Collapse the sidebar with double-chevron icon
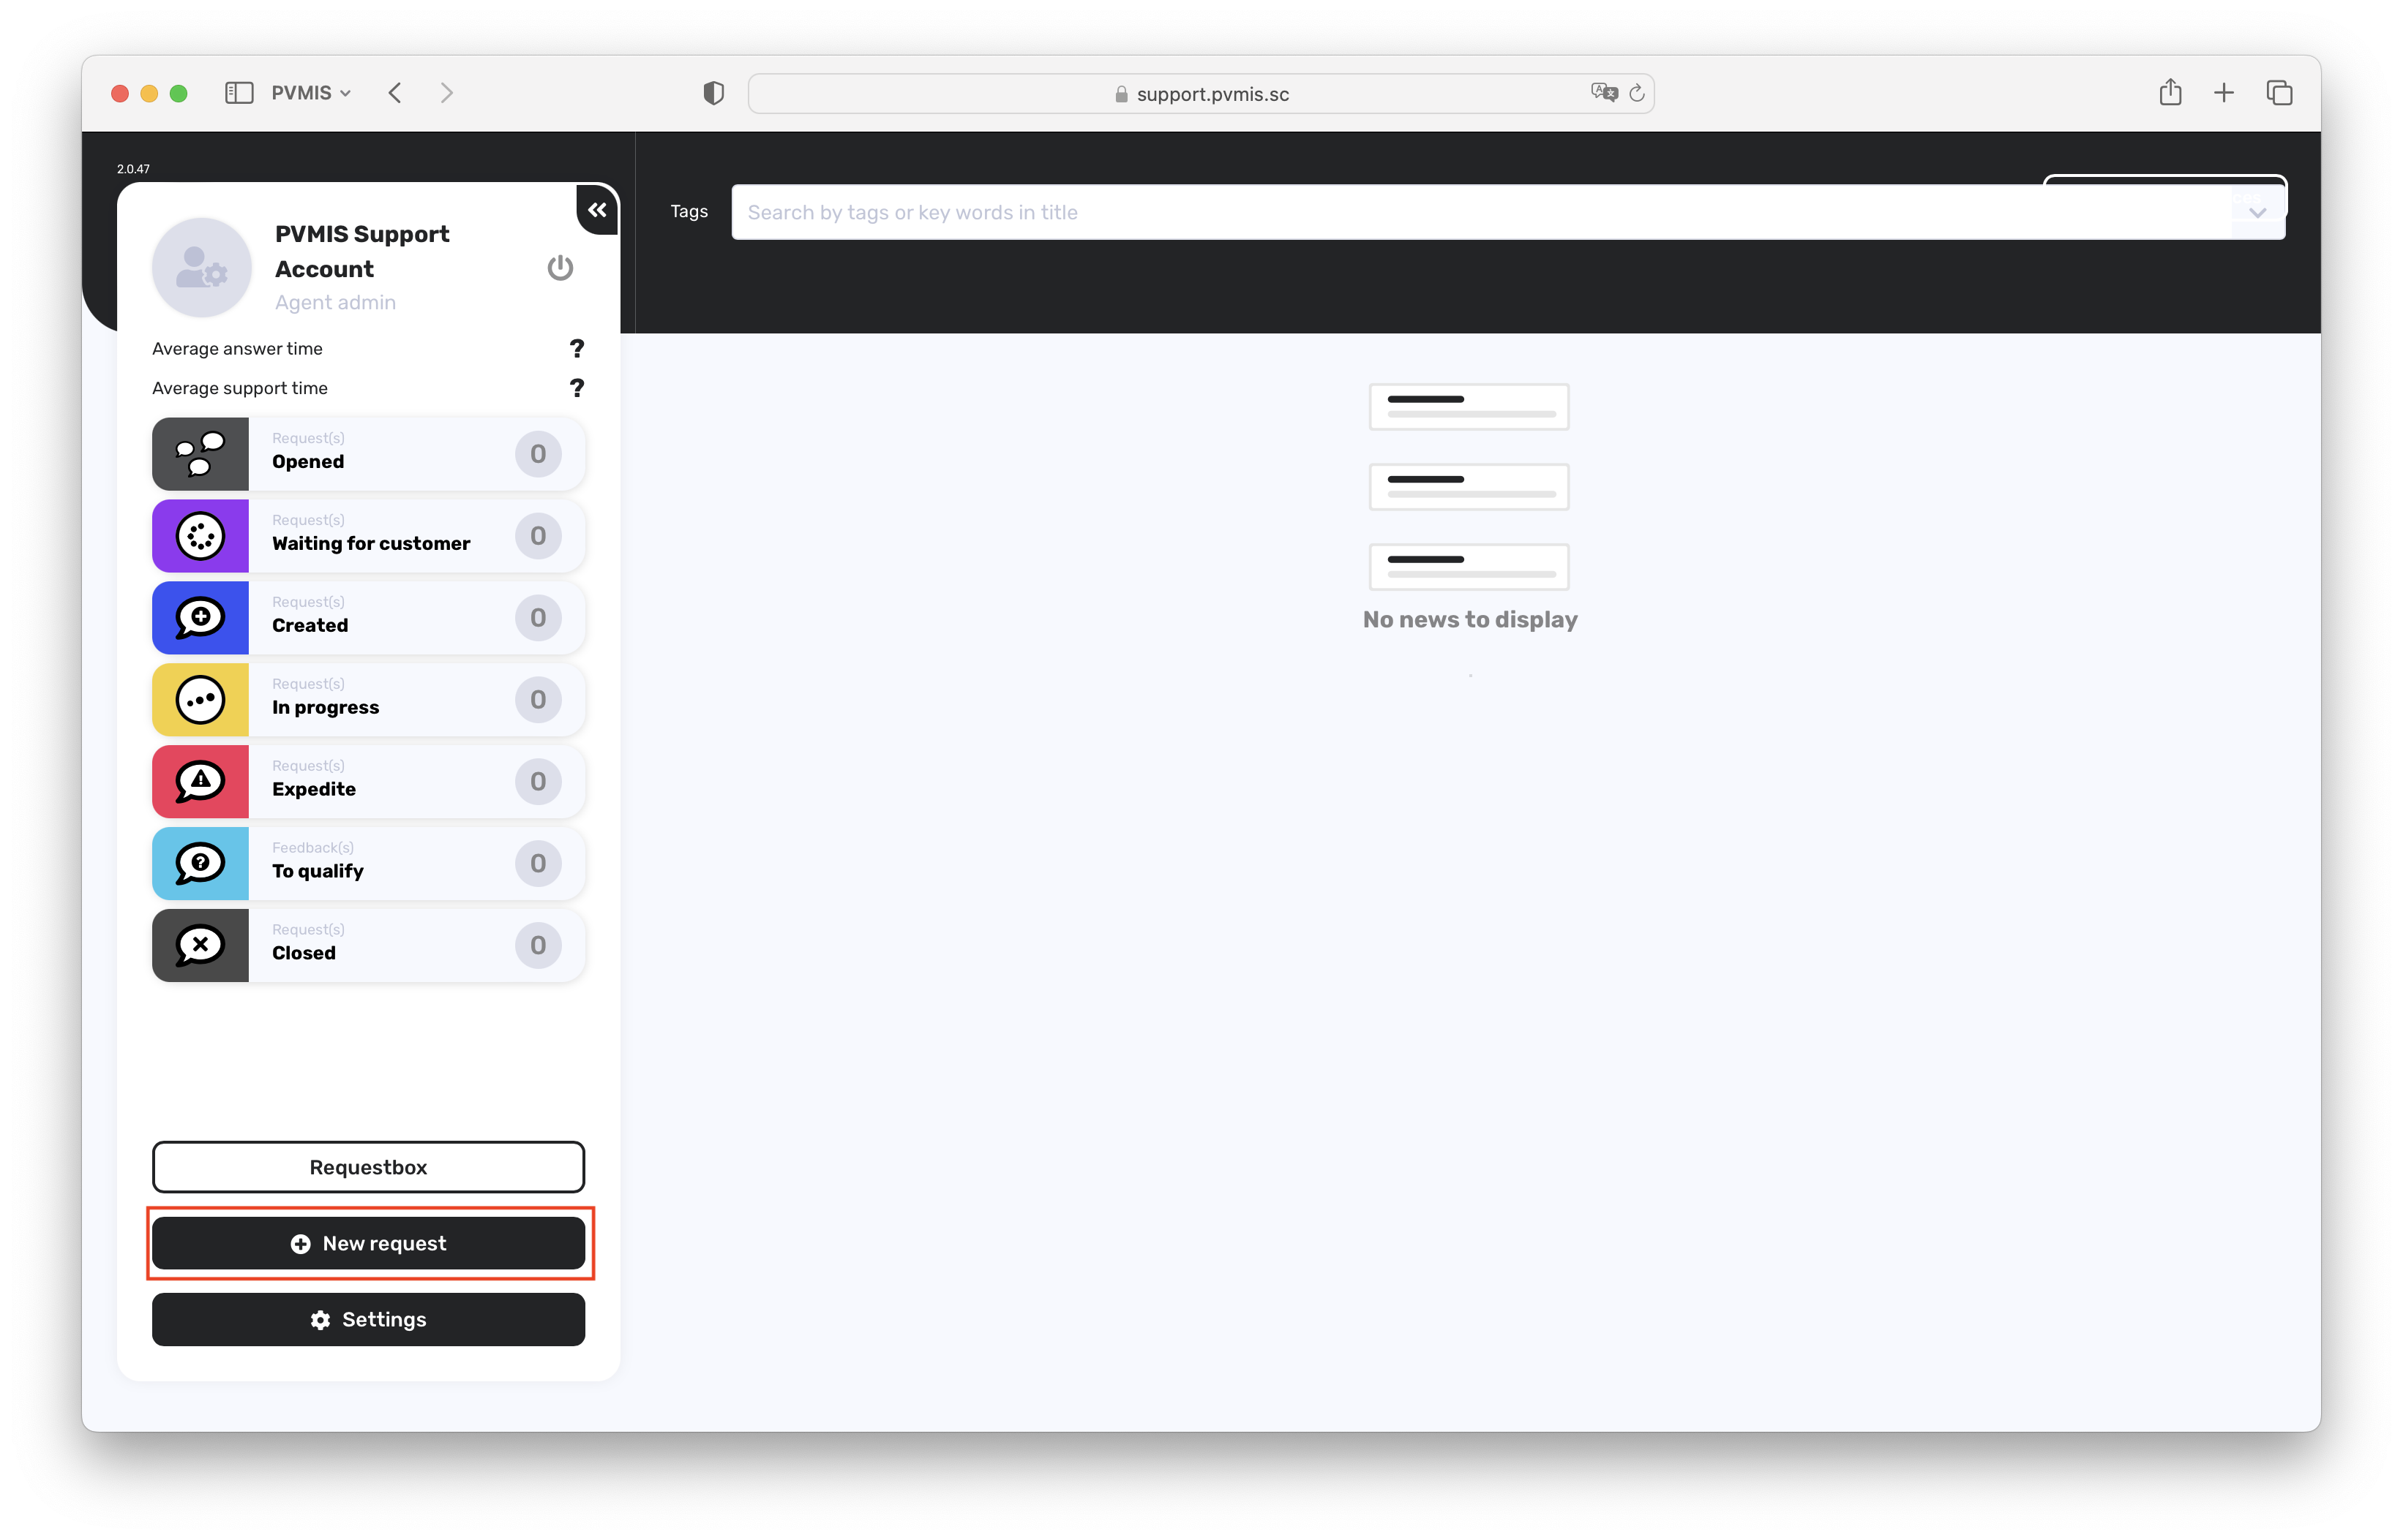Viewport: 2403px width, 1540px height. click(597, 210)
